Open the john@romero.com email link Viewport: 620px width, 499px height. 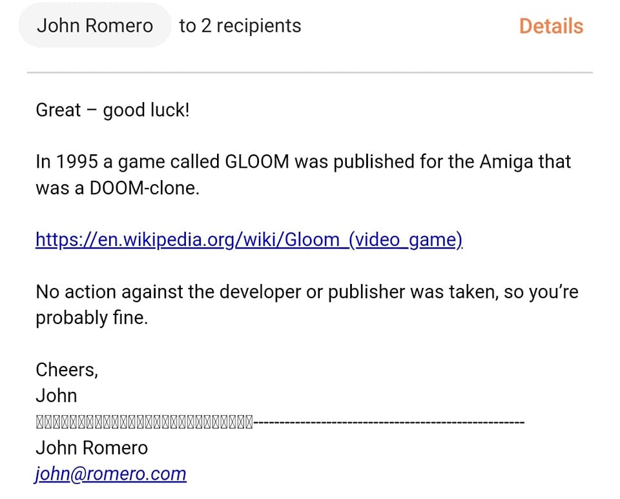pyautogui.click(x=110, y=474)
